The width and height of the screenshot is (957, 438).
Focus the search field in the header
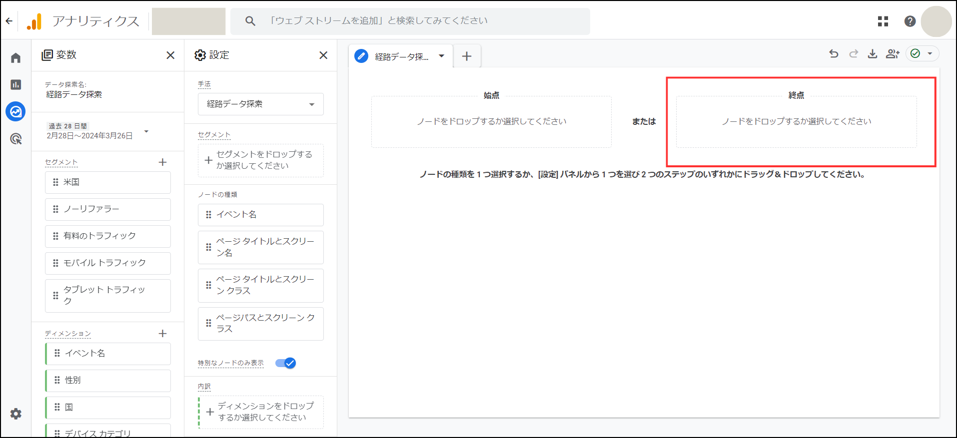coord(410,21)
